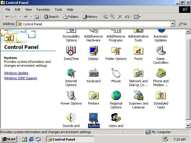Open the Views dropdown button
Viewport: 191px width, 143px height.
tap(137, 17)
